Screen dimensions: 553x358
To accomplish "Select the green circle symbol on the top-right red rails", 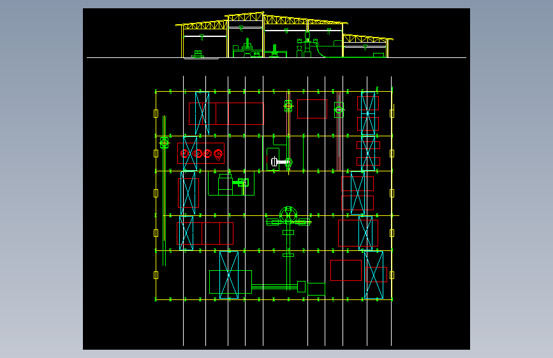I will coord(339,110).
